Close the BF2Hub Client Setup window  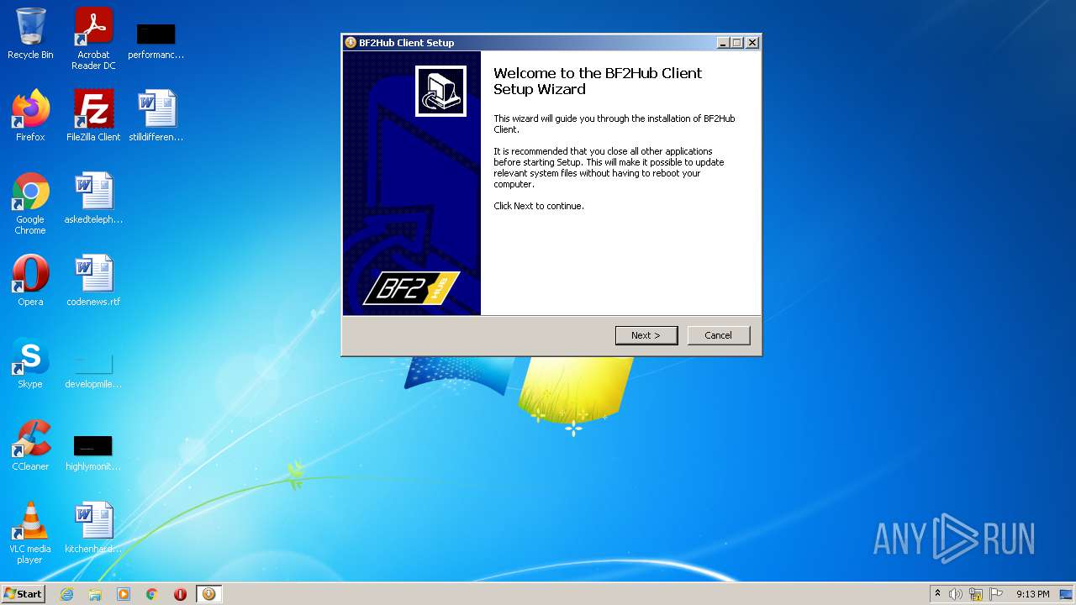[x=752, y=43]
